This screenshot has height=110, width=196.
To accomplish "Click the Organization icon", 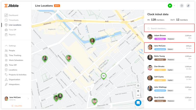I will [x=6, y=79].
